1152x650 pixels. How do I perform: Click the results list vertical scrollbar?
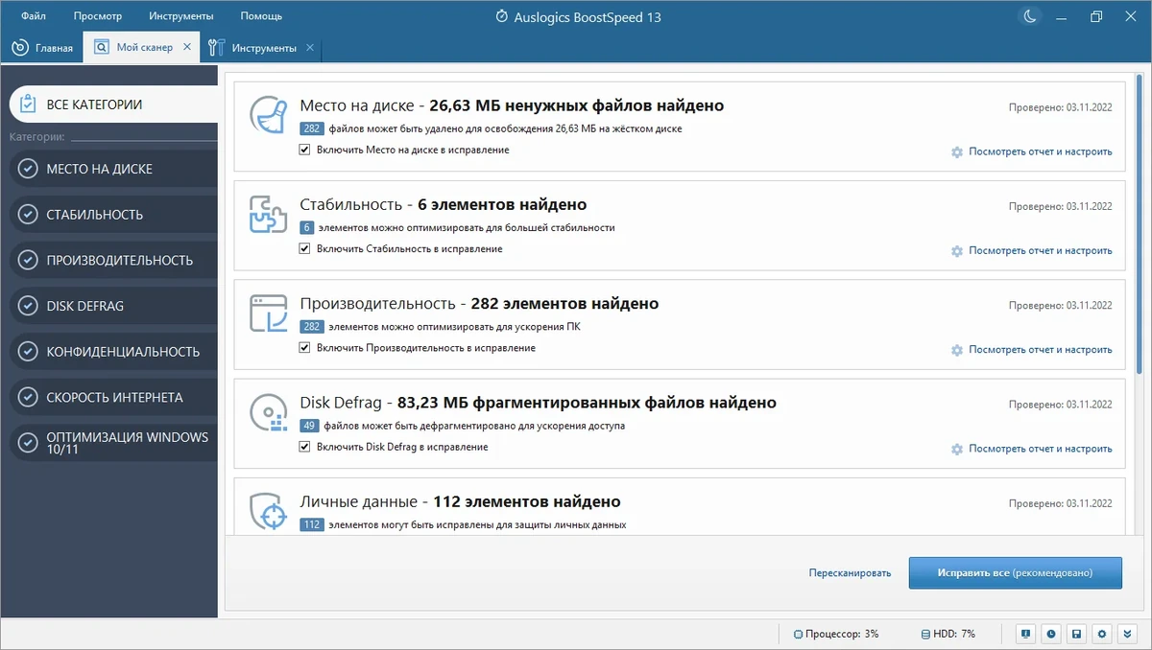[1139, 223]
